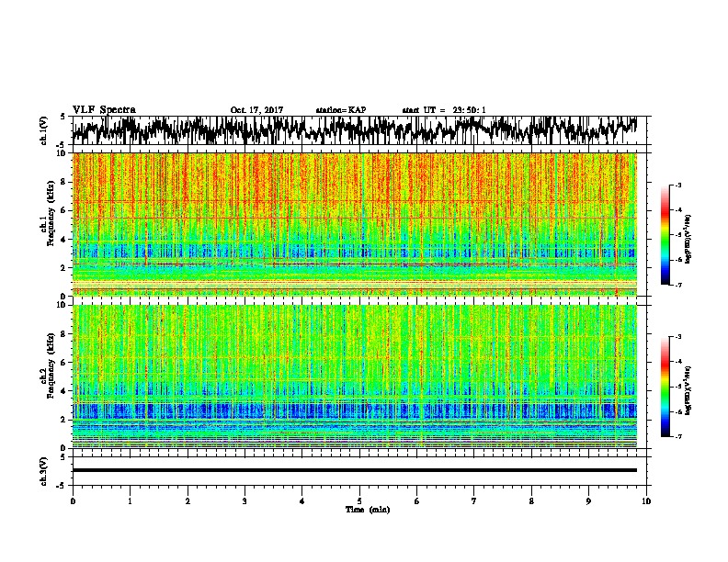Click the ch.1 "Frequency (kHz)" axis label
The width and height of the screenshot is (728, 562).
click(51, 214)
